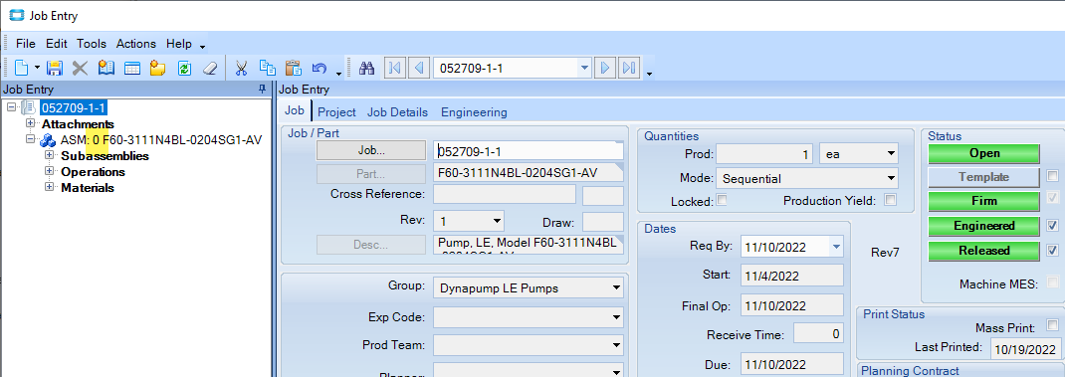Click the Delete X toolbar icon

click(x=81, y=68)
